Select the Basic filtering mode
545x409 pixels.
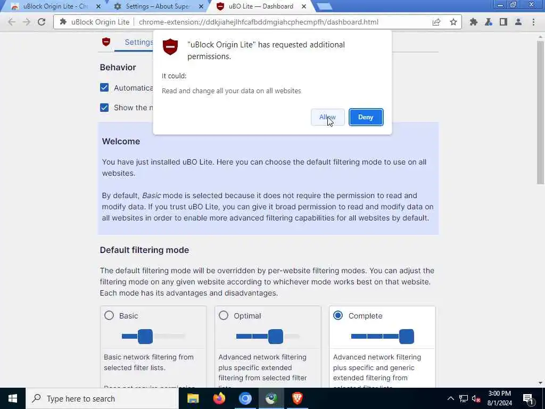[109, 315]
